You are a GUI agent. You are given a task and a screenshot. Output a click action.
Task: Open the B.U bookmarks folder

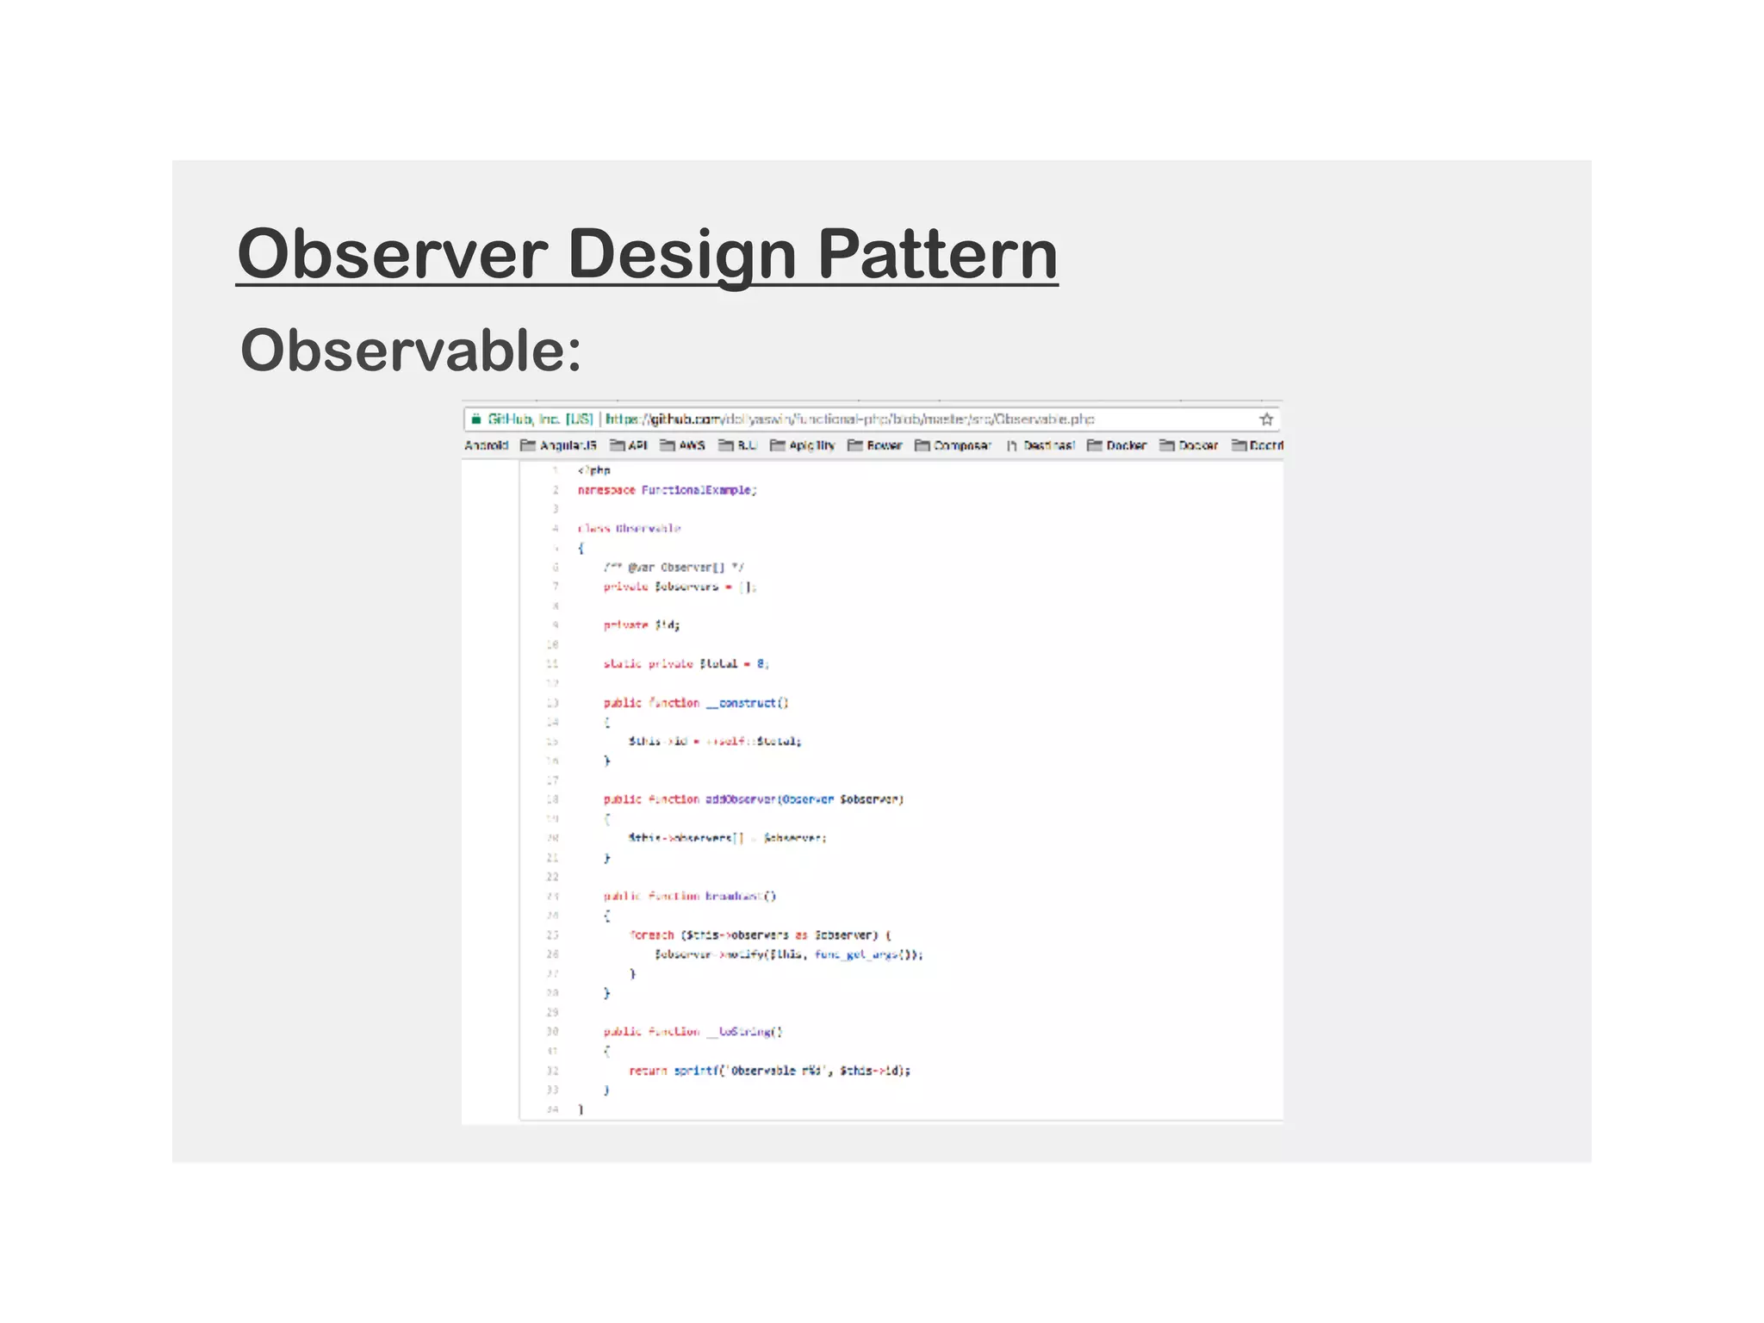737,445
